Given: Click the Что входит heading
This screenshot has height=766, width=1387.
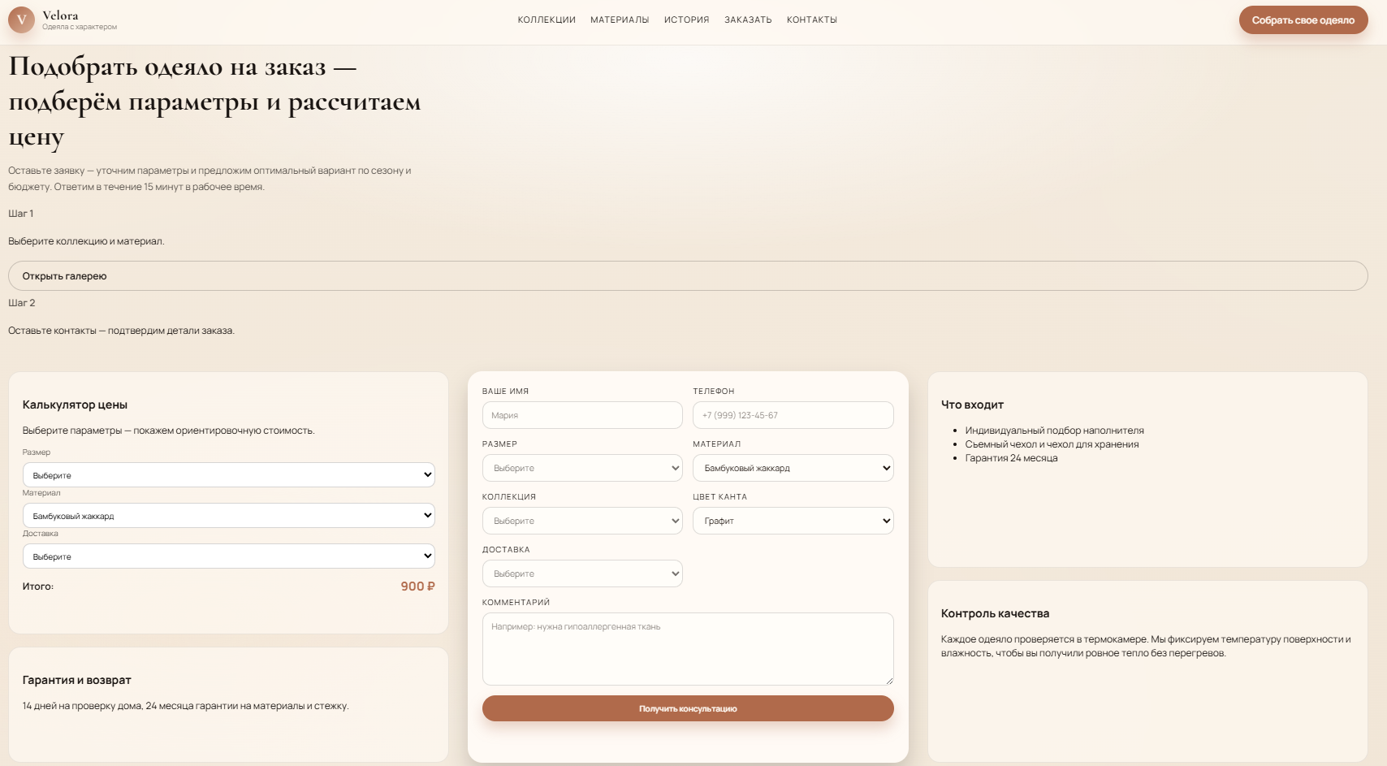Looking at the screenshot, I should (x=972, y=405).
